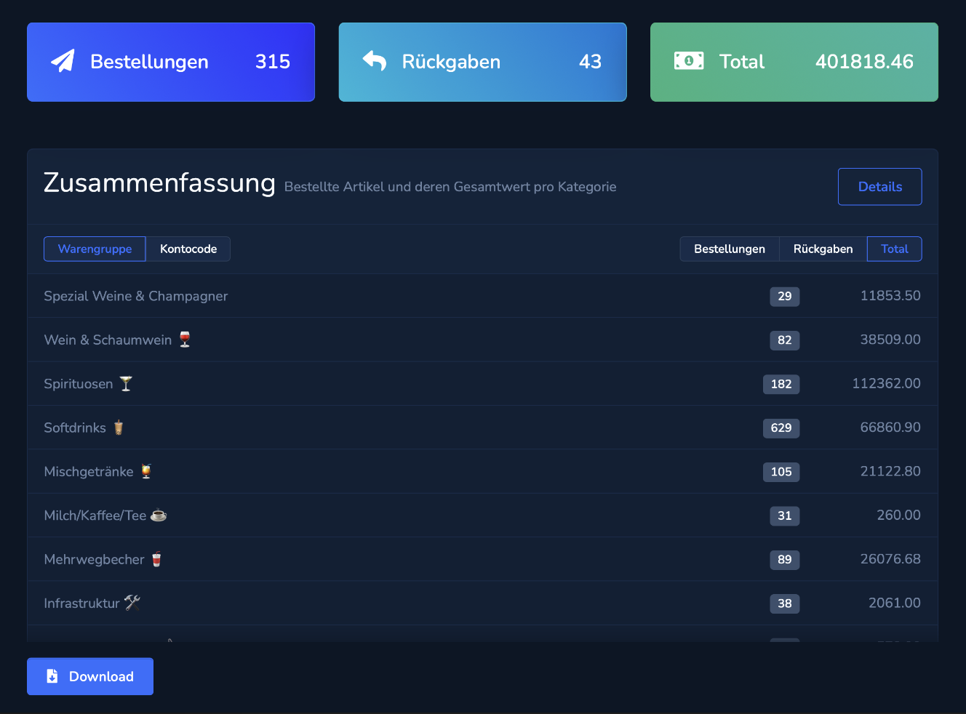The image size is (966, 714).
Task: Click the Spirituosen total value 112362.00
Action: click(887, 383)
